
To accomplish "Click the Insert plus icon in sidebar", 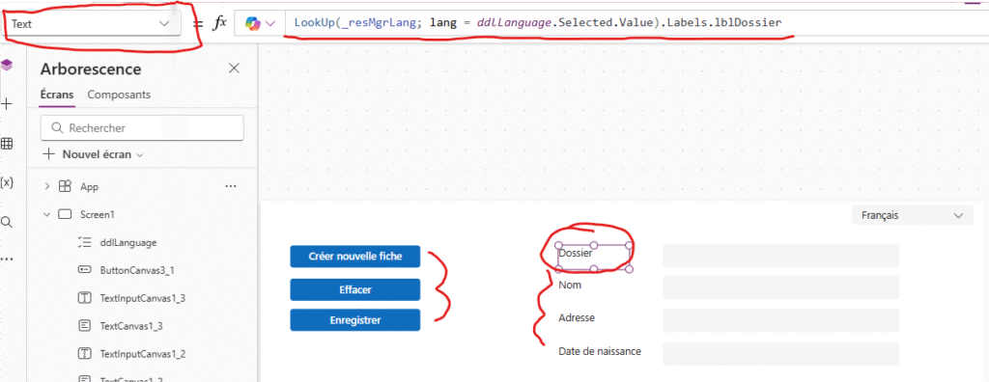I will coord(7,104).
